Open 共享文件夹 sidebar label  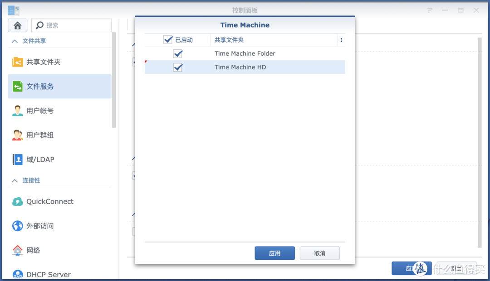(44, 62)
